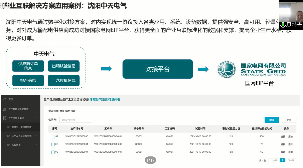The width and height of the screenshot is (303, 168).
Task: Click the 排产信息 block
Action: coord(28,81)
